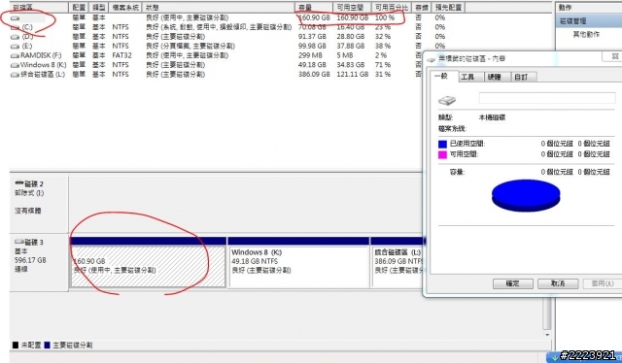Sort by the 檔案系統 column header

click(125, 7)
